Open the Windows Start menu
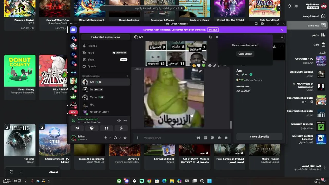 (x=209, y=181)
